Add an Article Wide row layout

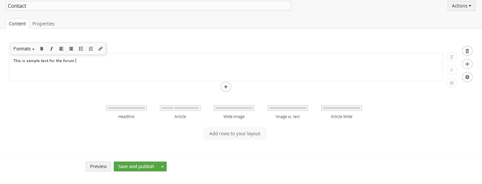point(341,112)
